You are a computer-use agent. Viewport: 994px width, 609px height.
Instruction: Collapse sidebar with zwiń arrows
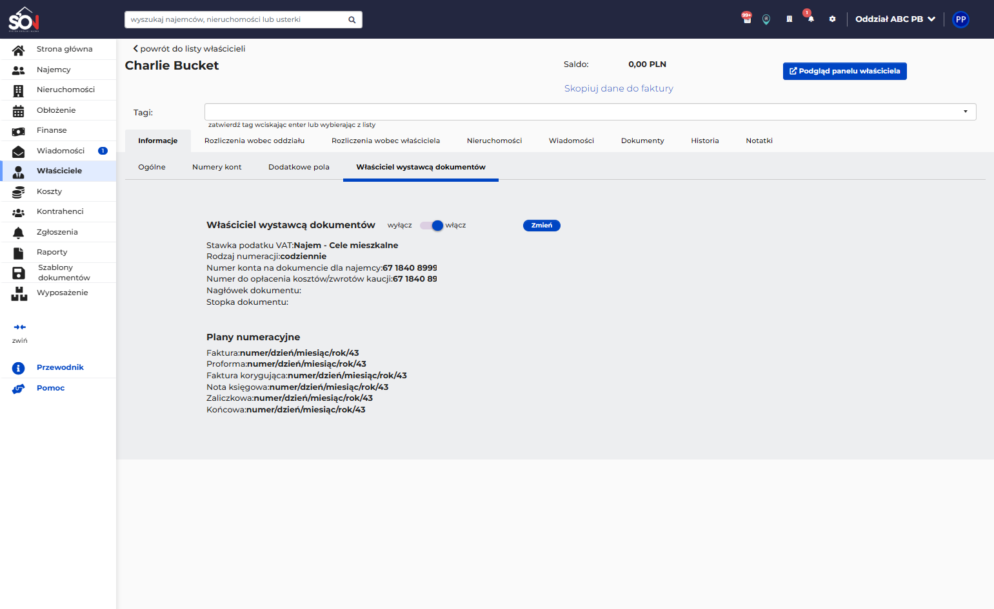click(20, 327)
